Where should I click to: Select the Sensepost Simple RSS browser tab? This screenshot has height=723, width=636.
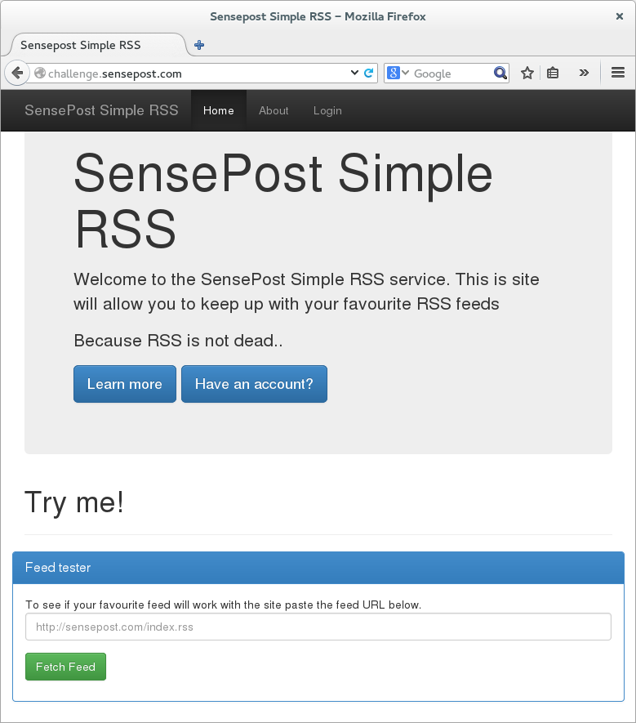pyautogui.click(x=94, y=45)
